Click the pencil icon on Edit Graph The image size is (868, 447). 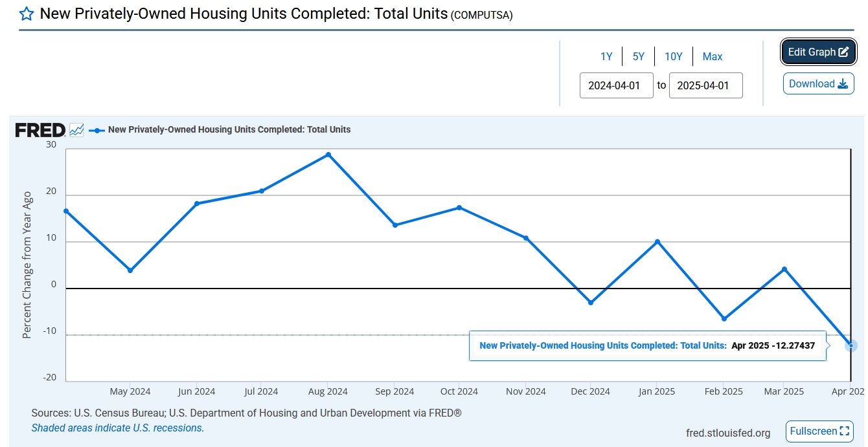[843, 52]
